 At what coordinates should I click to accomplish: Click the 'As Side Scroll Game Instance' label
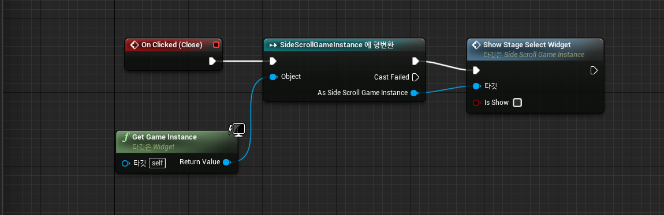(x=363, y=93)
